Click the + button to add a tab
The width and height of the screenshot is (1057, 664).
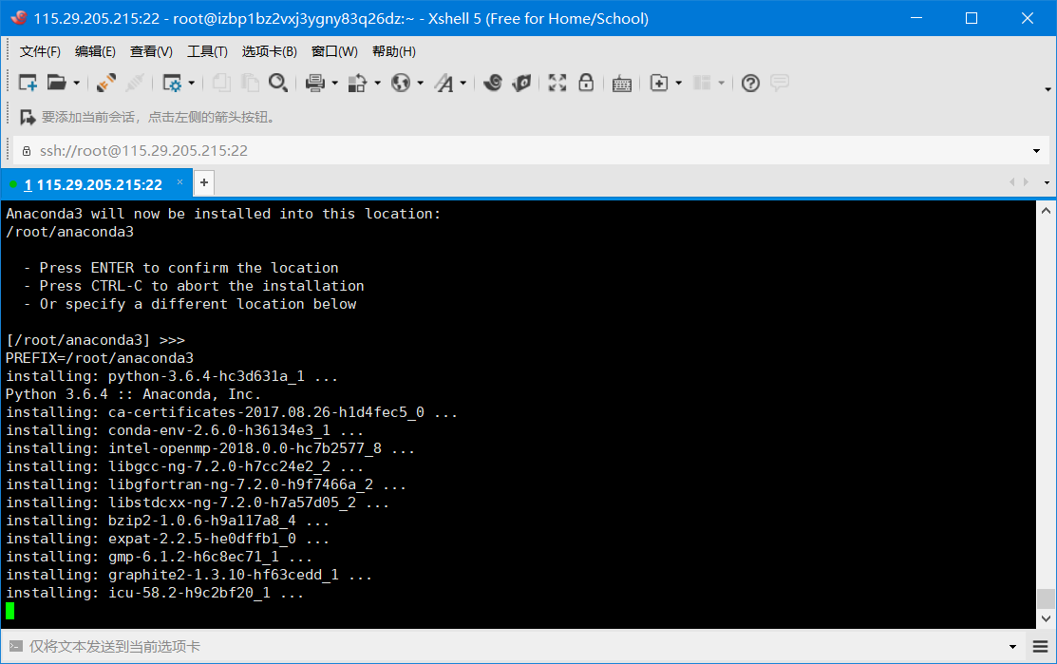pyautogui.click(x=203, y=182)
